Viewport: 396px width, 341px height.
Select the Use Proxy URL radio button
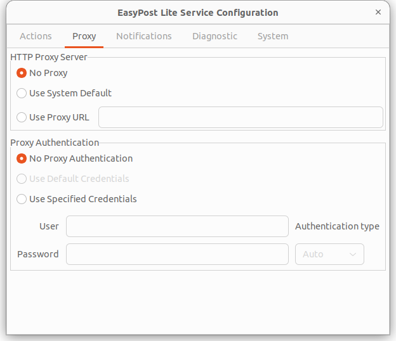click(x=22, y=117)
